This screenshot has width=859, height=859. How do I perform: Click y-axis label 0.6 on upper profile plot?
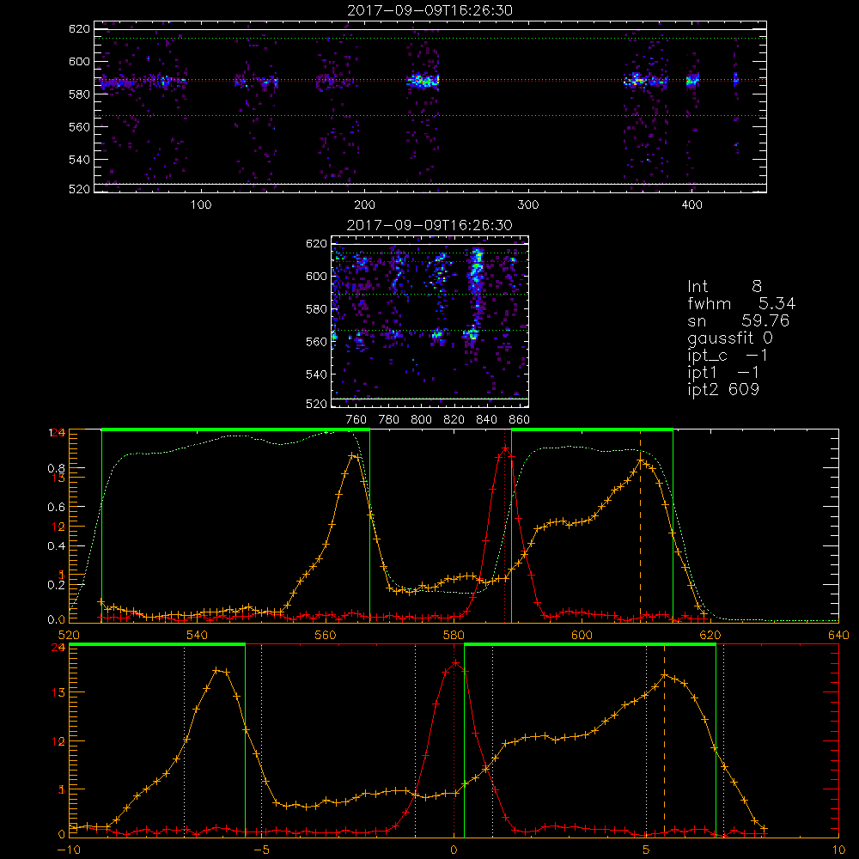(x=56, y=508)
